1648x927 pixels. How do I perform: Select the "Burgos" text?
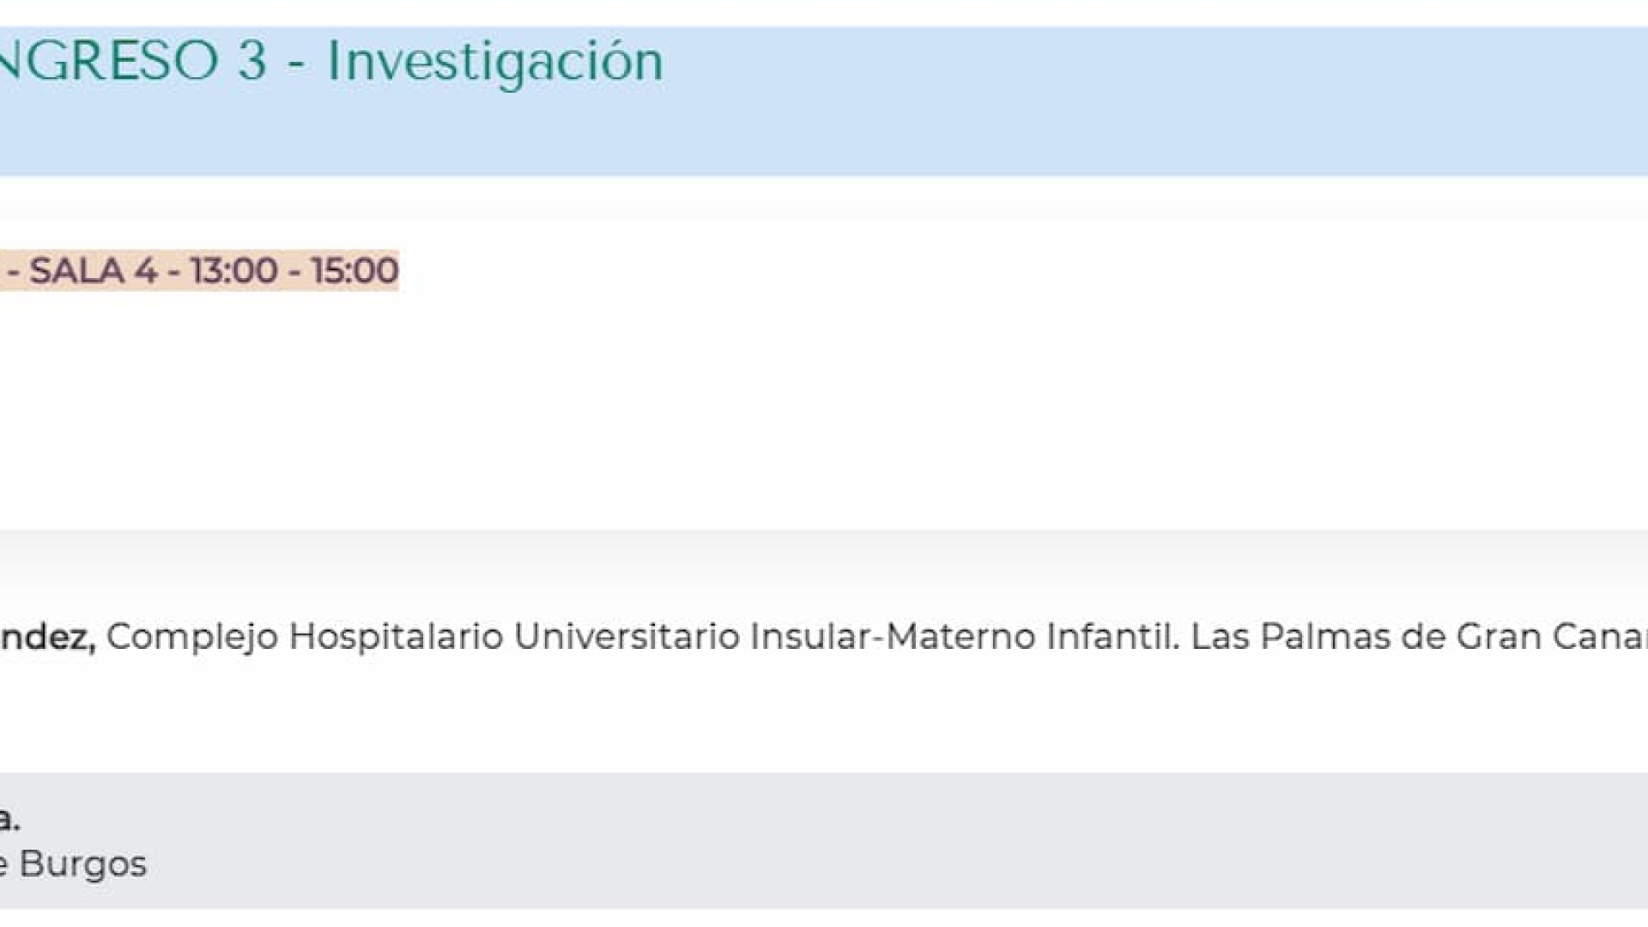point(82,863)
